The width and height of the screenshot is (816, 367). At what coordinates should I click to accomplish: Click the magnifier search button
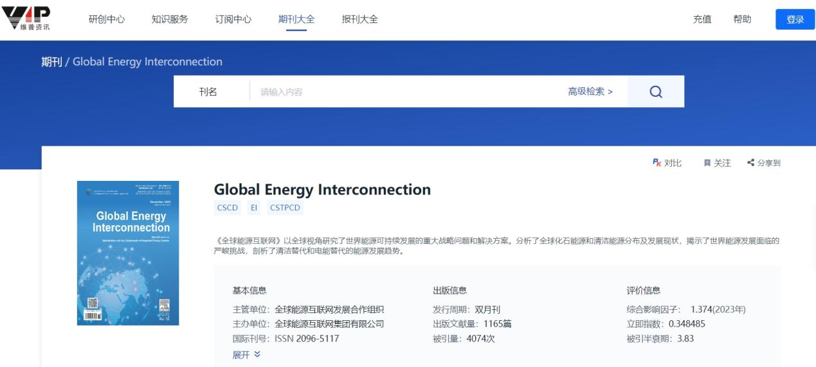coord(656,92)
